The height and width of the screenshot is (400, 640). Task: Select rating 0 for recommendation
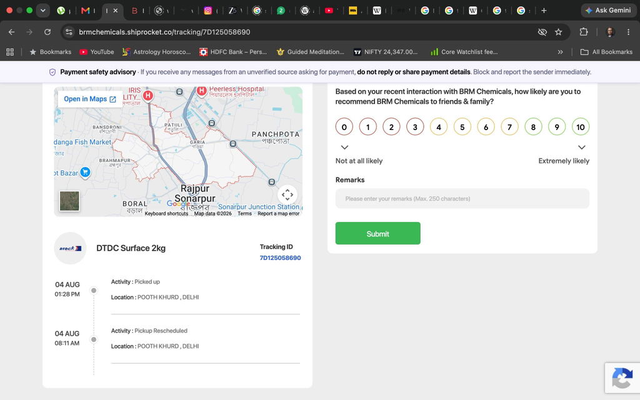pos(344,127)
